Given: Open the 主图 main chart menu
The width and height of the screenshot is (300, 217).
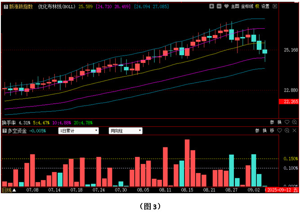Looking at the screenshot, I should pos(235,6).
